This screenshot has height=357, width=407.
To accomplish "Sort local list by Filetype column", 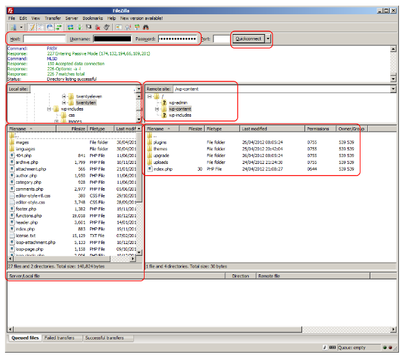I will click(101, 129).
